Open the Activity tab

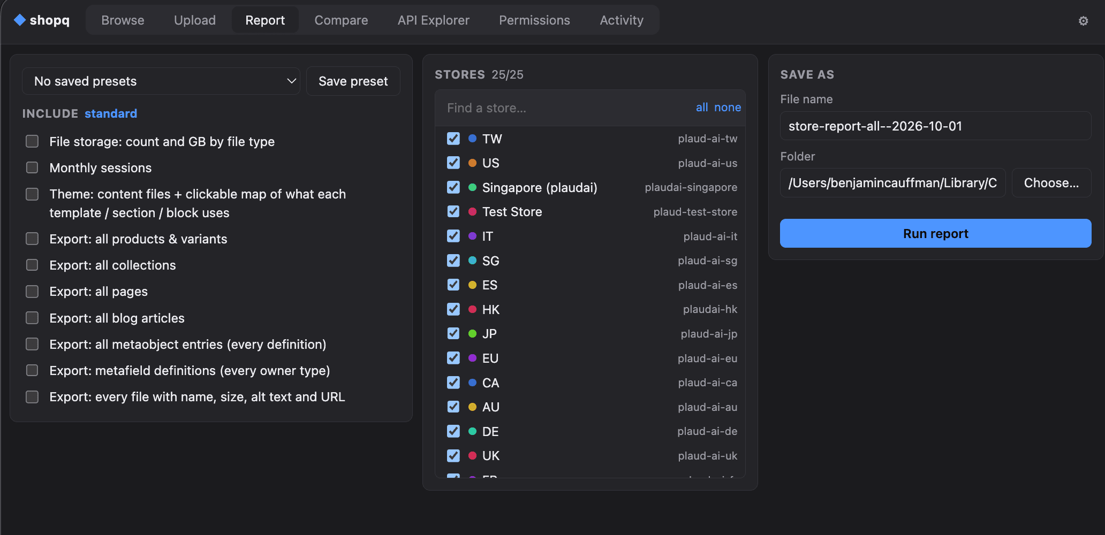point(622,20)
